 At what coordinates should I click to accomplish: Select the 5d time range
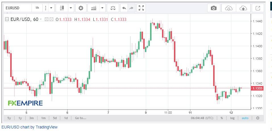(55, 118)
